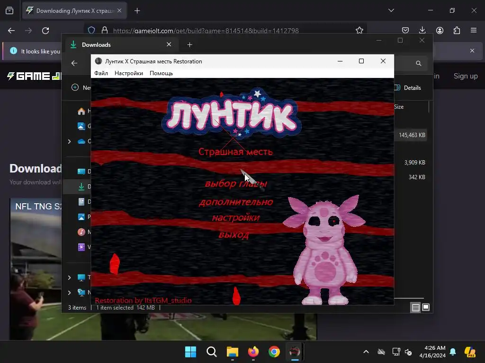Open Firefox downloads panel
485x363 pixels.
tap(422, 30)
